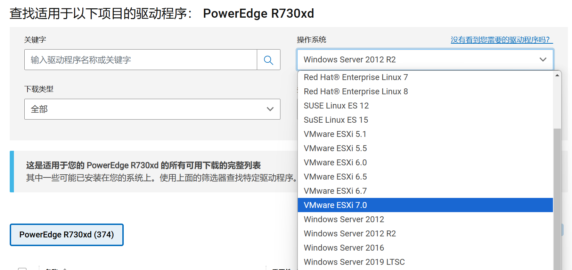The width and height of the screenshot is (572, 270).
Task: Select the highlighted VMware ESXi 7.0 option
Action: point(335,205)
